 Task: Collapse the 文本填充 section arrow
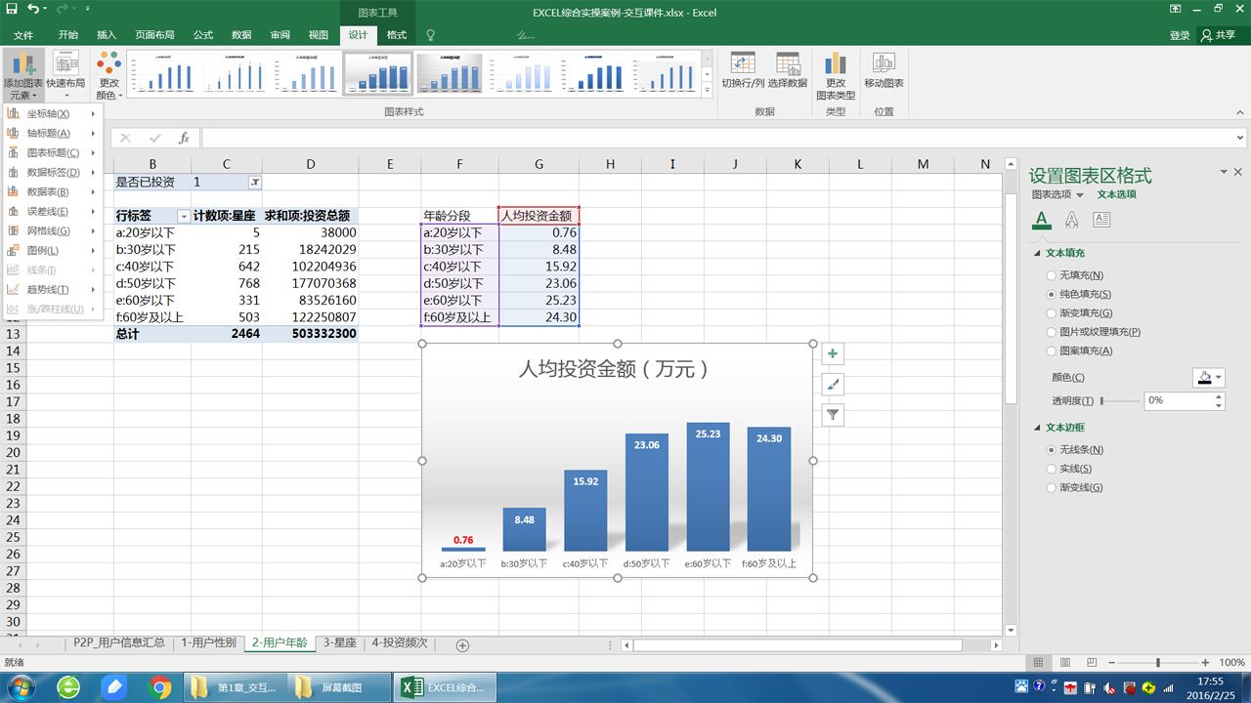pos(1038,254)
